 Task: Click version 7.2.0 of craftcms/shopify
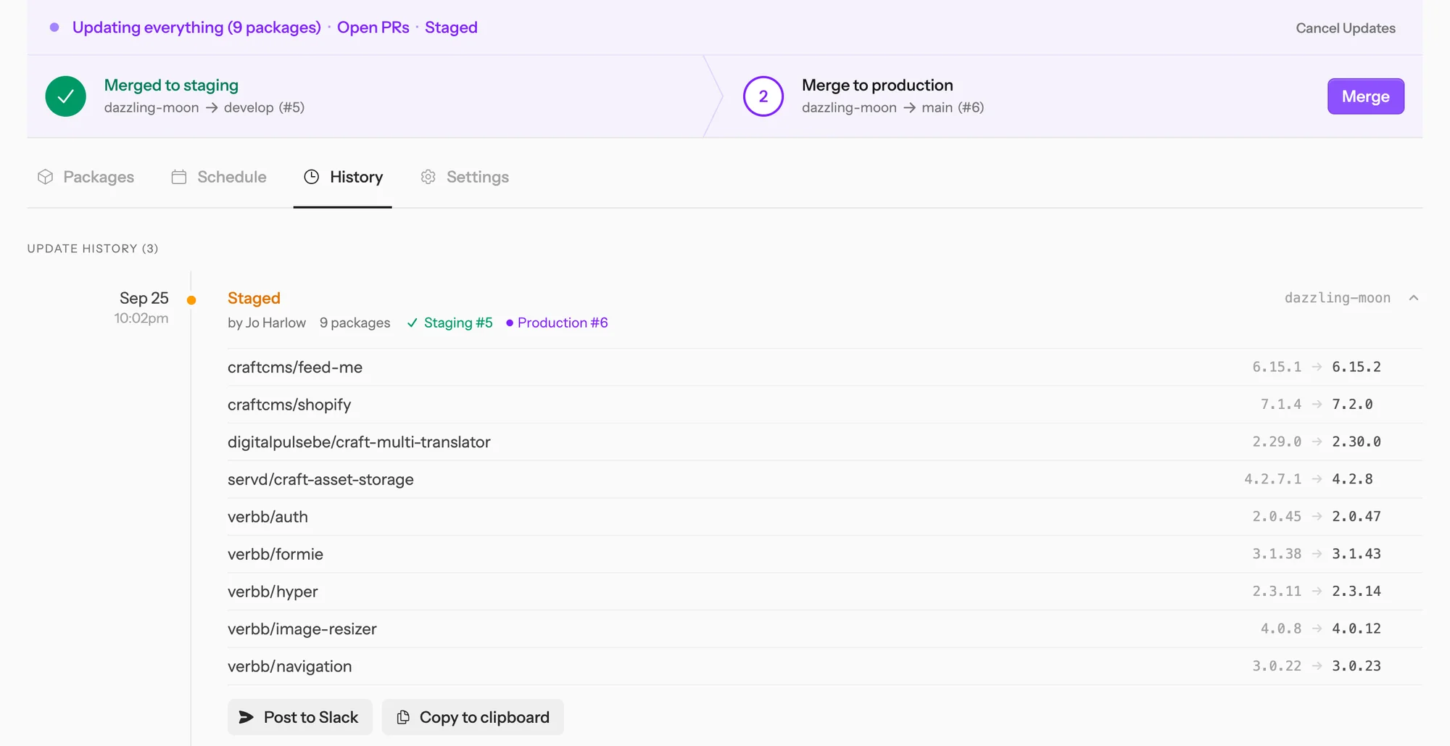pyautogui.click(x=1352, y=405)
